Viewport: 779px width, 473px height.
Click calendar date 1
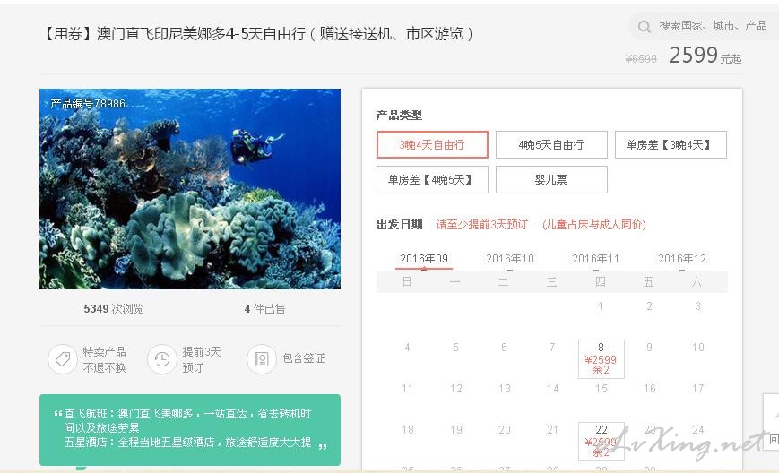pos(601,306)
